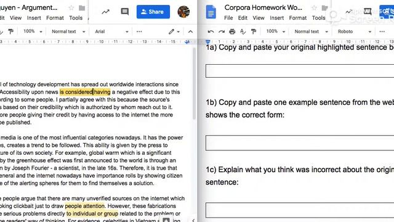This screenshot has width=394, height=222.
Task: Open Format menu in left document
Action: (55, 18)
